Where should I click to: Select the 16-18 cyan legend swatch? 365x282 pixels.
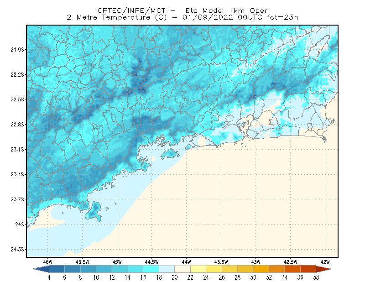151,269
